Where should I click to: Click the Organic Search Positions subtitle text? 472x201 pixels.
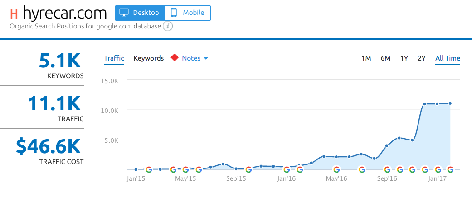pos(85,26)
